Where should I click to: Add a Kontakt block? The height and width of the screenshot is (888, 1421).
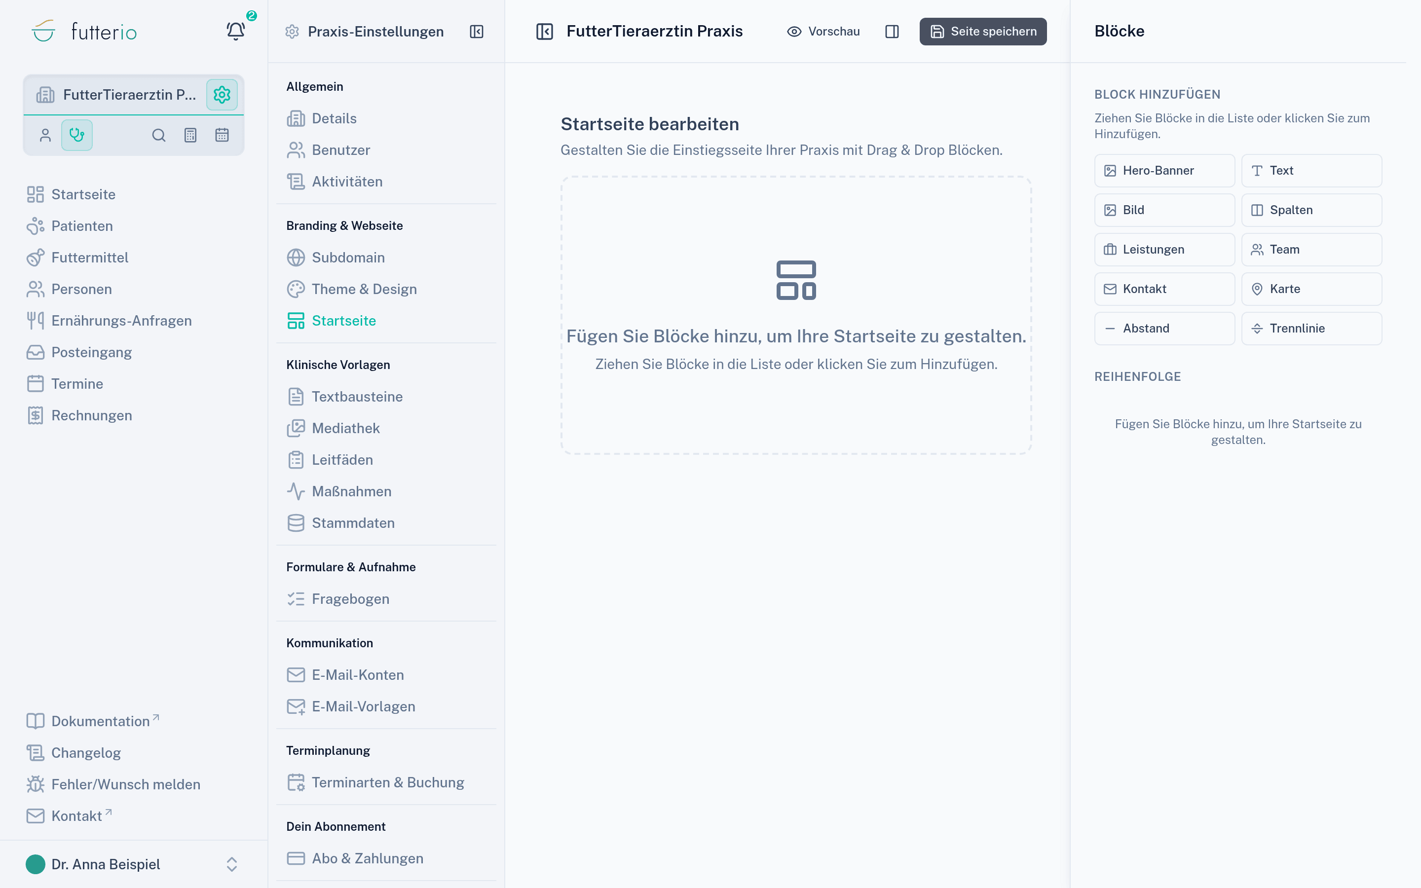tap(1164, 289)
